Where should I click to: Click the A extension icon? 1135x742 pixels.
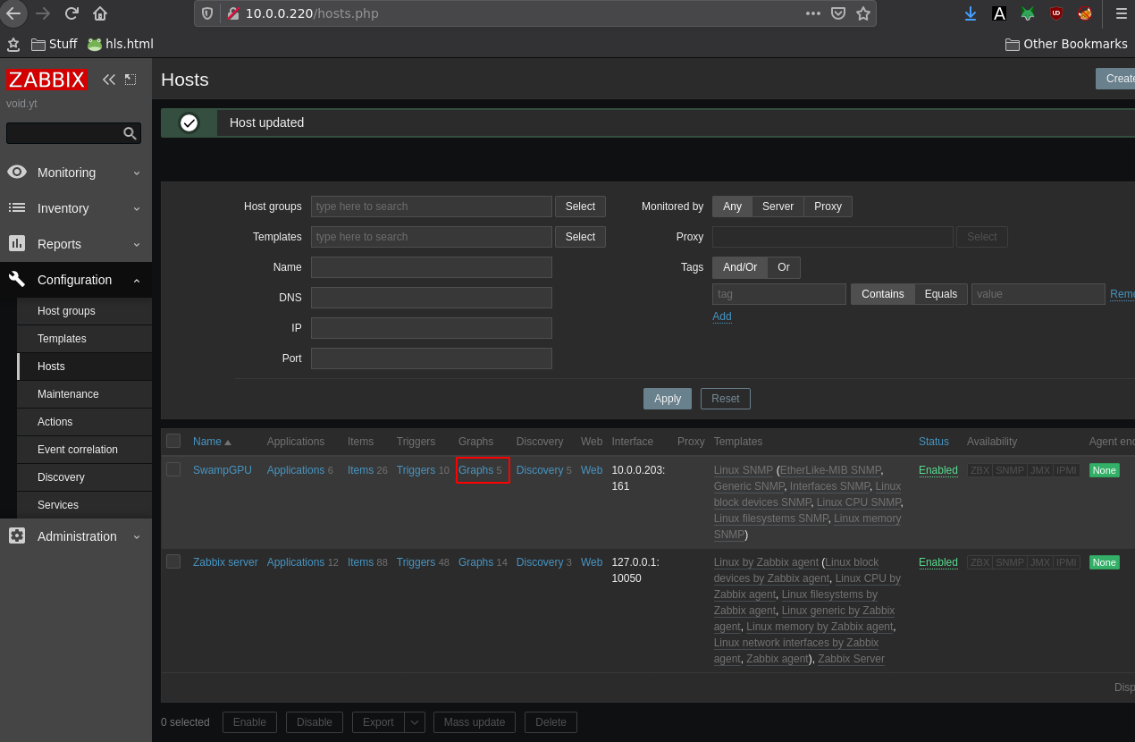tap(999, 13)
